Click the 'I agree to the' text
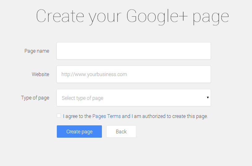This screenshot has width=252, height=166. pos(77,116)
